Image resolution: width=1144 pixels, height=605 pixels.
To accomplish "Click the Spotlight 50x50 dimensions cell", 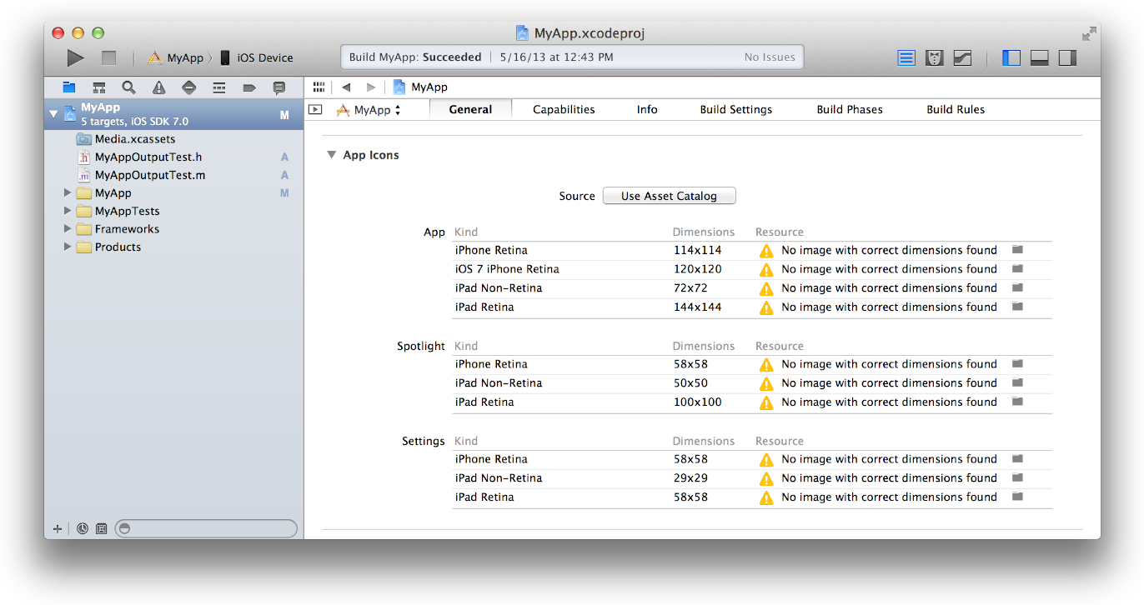I will pos(690,383).
